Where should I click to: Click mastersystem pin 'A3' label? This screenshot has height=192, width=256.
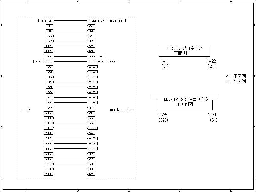(91, 51)
